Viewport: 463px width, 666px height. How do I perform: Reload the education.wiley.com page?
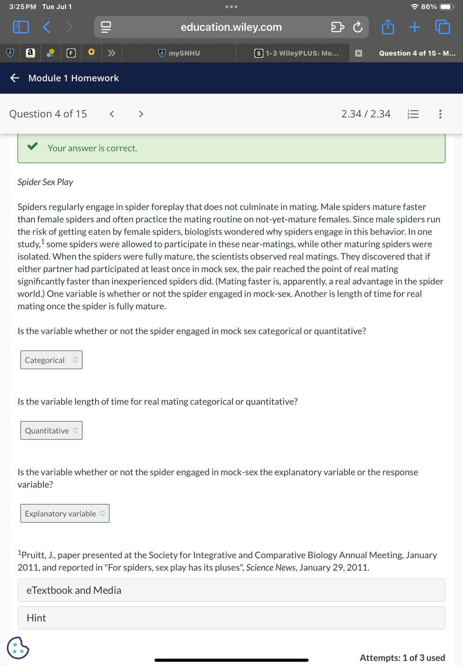(358, 27)
